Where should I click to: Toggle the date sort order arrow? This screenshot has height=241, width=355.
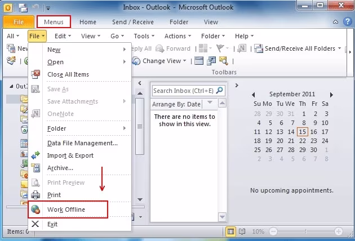coord(210,102)
